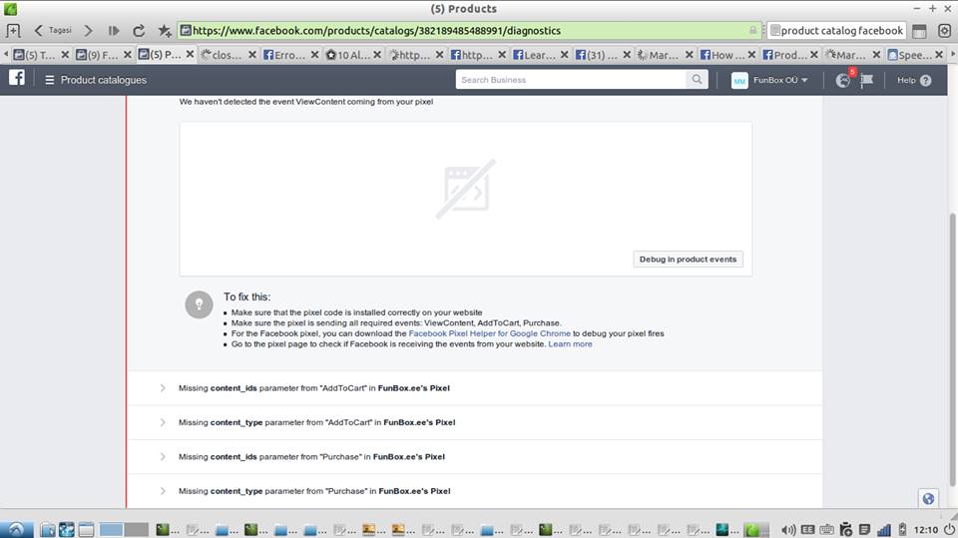Click the lightbulb icon beside To fix this
958x538 pixels.
[x=199, y=304]
